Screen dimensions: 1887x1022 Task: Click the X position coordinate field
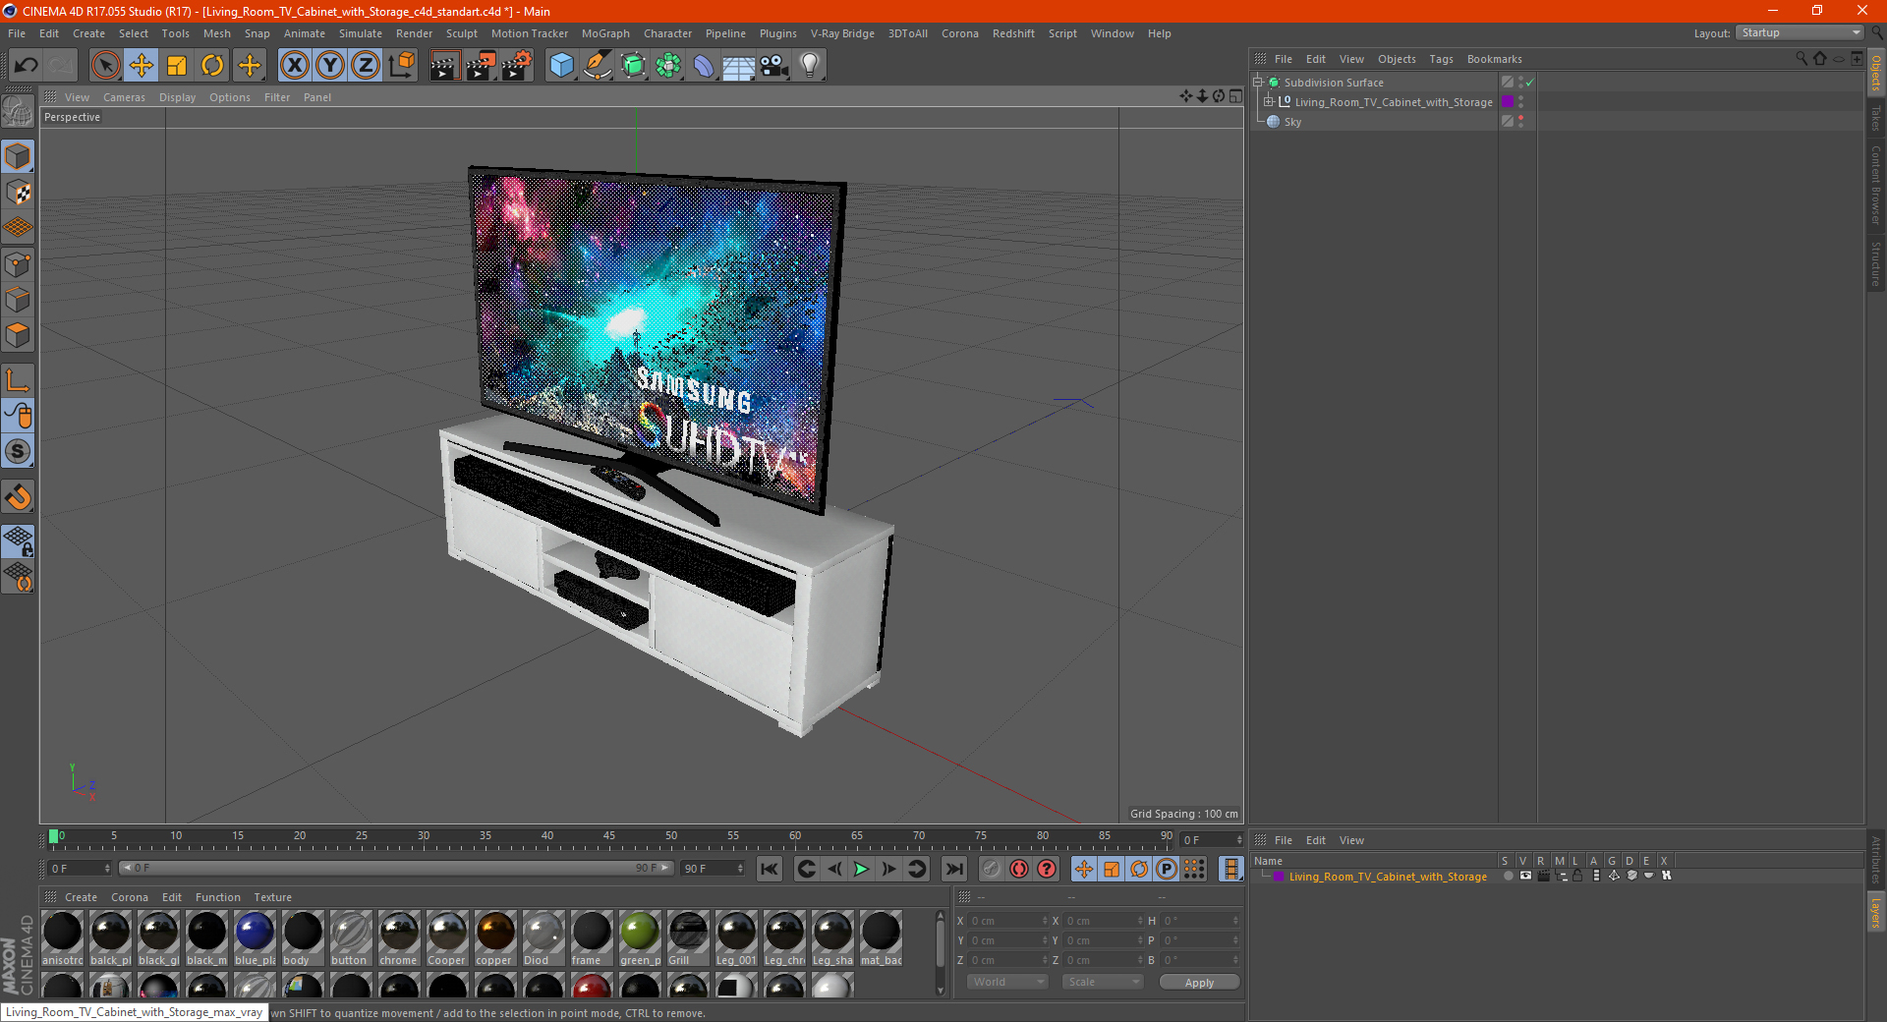[x=1008, y=921]
